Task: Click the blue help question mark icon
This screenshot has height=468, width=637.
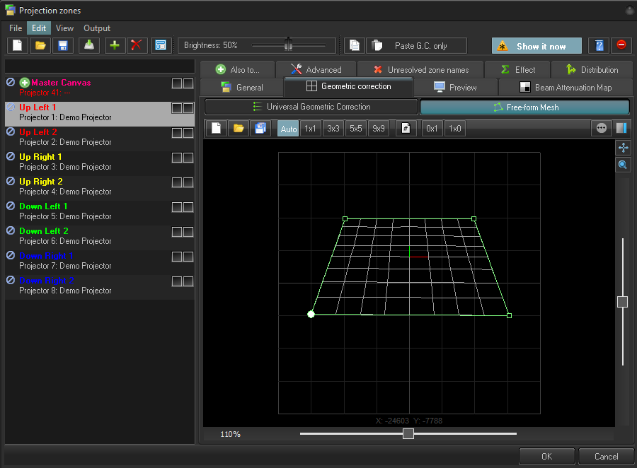Action: [599, 45]
